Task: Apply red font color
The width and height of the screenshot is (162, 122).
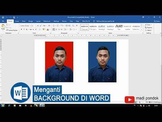Action: pyautogui.click(x=48, y=29)
